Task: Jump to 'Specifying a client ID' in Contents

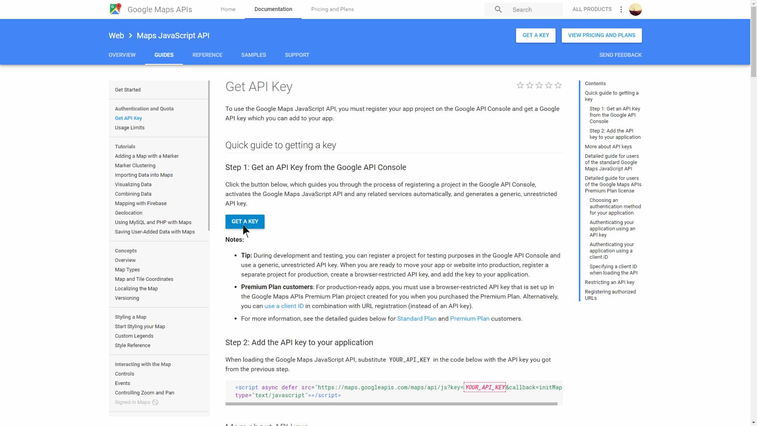Action: point(613,270)
